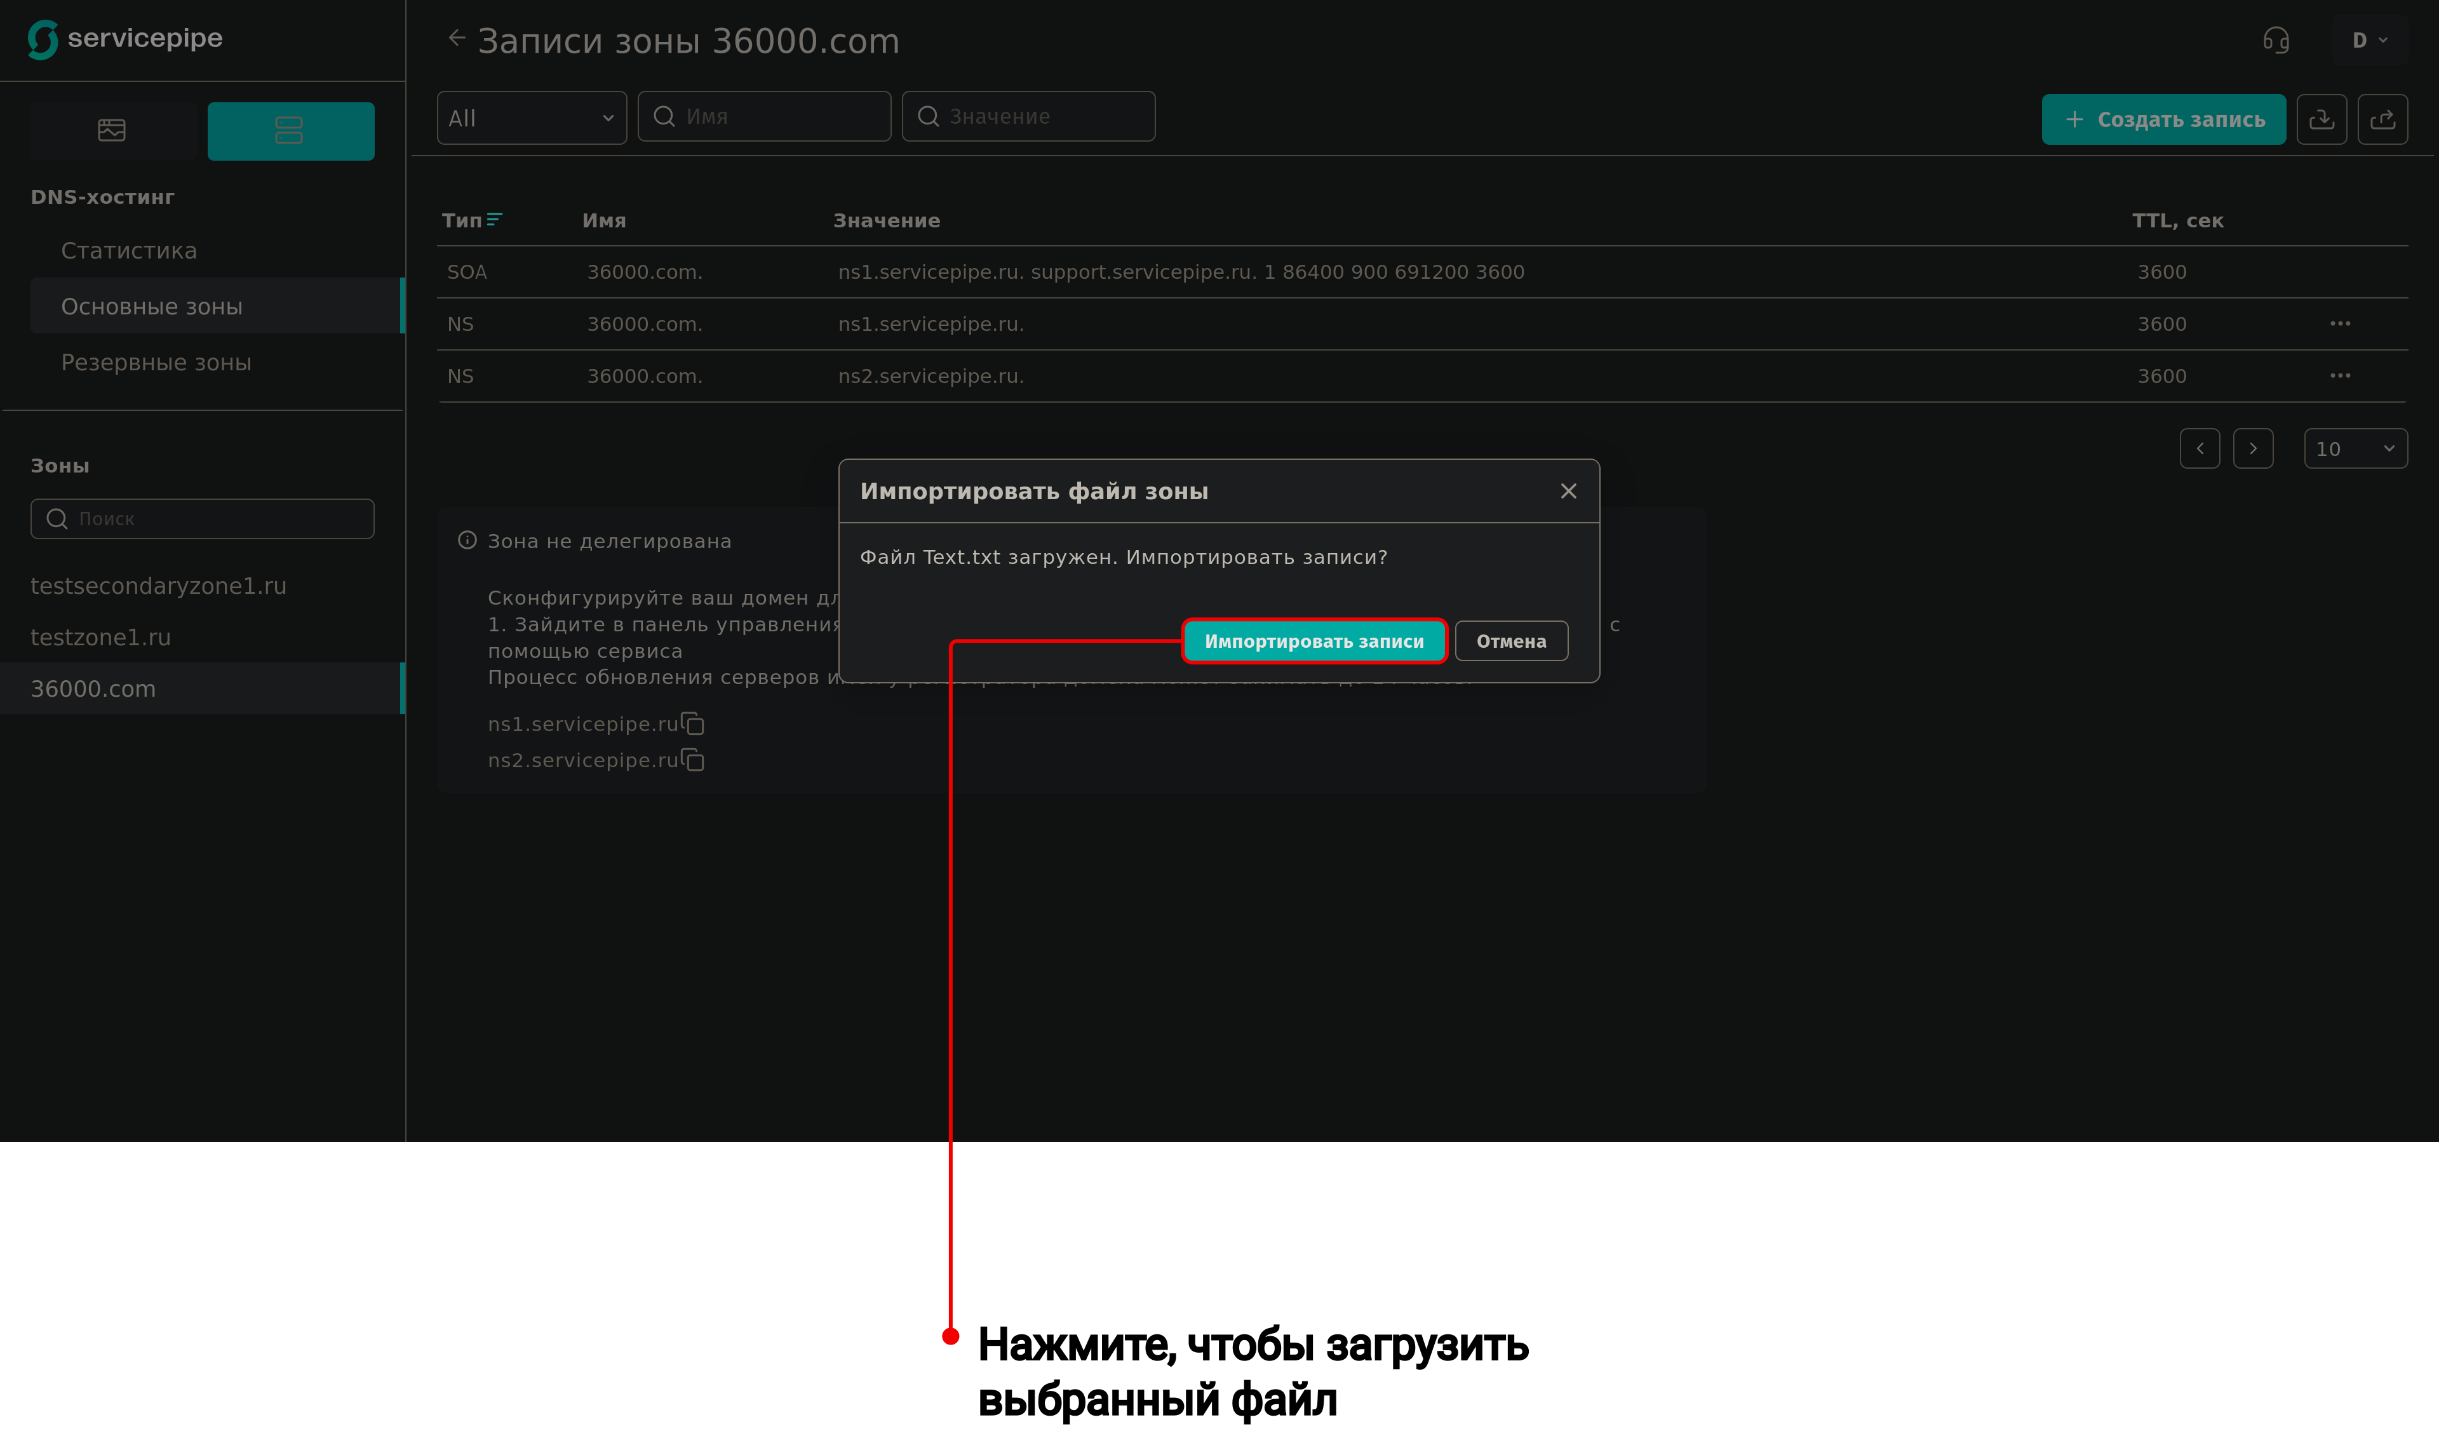The width and height of the screenshot is (2439, 1429).
Task: Open the user account D dropdown
Action: pyautogui.click(x=2369, y=41)
